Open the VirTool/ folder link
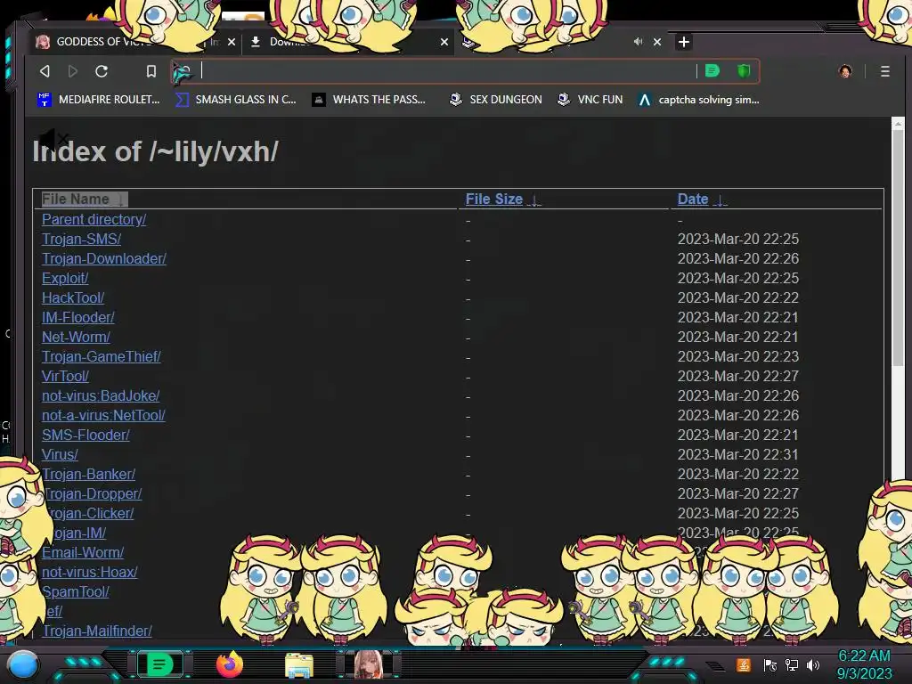This screenshot has width=912, height=684. coord(65,377)
